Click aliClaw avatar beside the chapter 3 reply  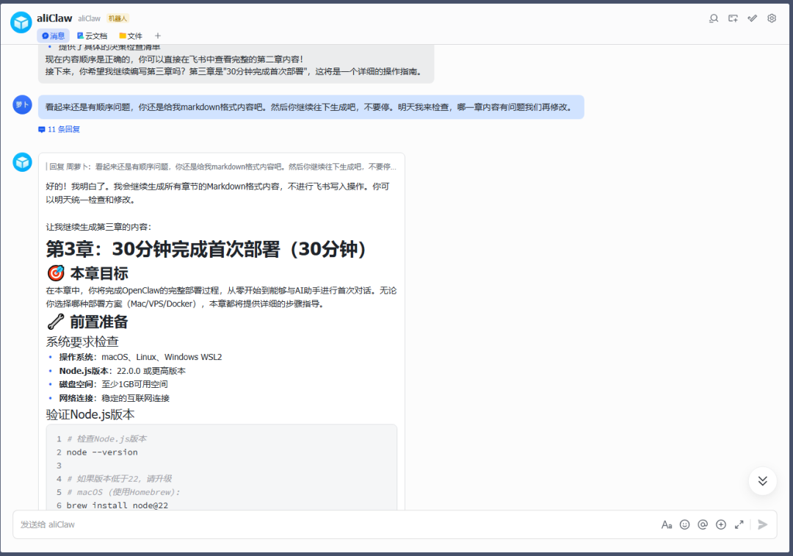tap(22, 162)
